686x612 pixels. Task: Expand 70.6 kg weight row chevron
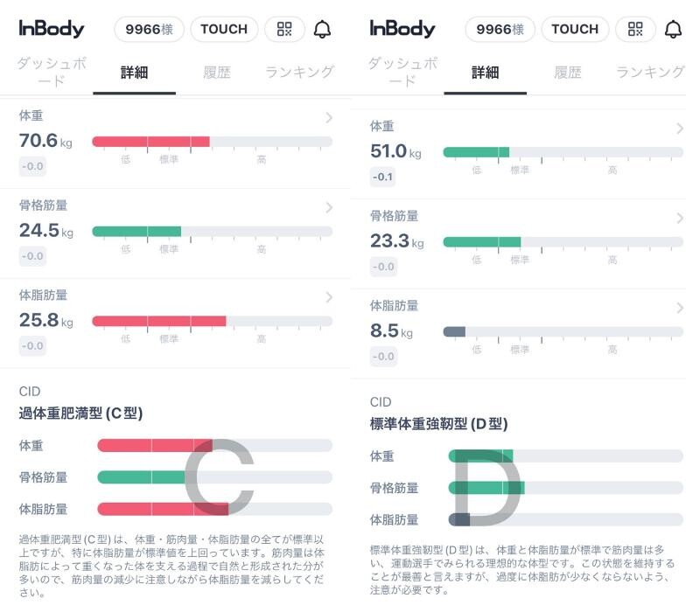(x=329, y=117)
